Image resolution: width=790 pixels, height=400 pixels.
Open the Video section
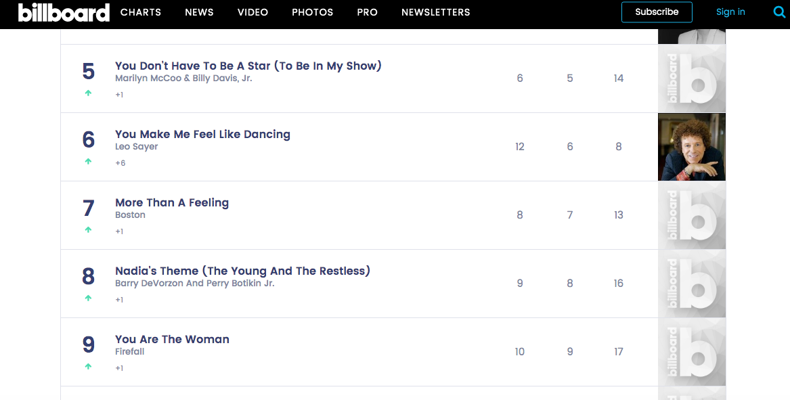(x=253, y=12)
